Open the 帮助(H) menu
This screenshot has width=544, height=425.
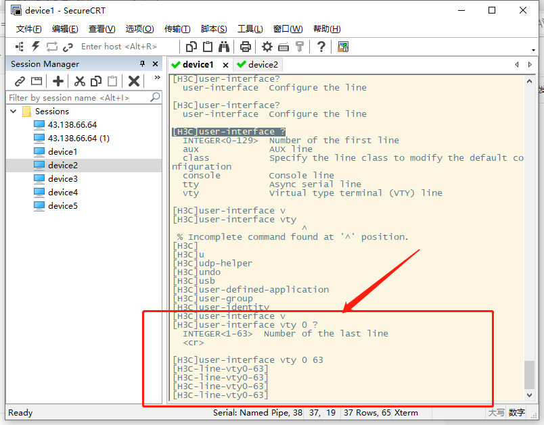pyautogui.click(x=327, y=29)
